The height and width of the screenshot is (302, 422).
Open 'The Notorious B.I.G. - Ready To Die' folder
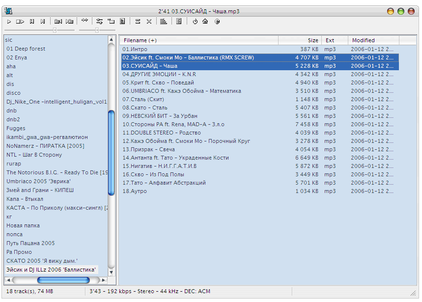tap(57, 173)
